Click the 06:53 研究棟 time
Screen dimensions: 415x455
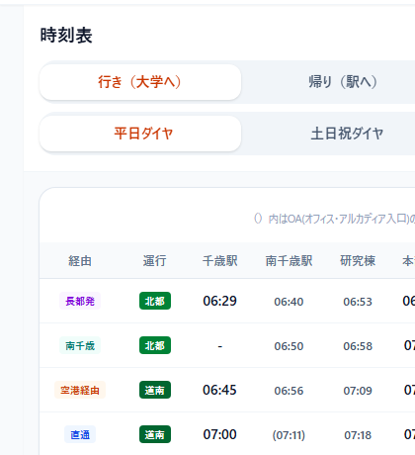pos(358,302)
